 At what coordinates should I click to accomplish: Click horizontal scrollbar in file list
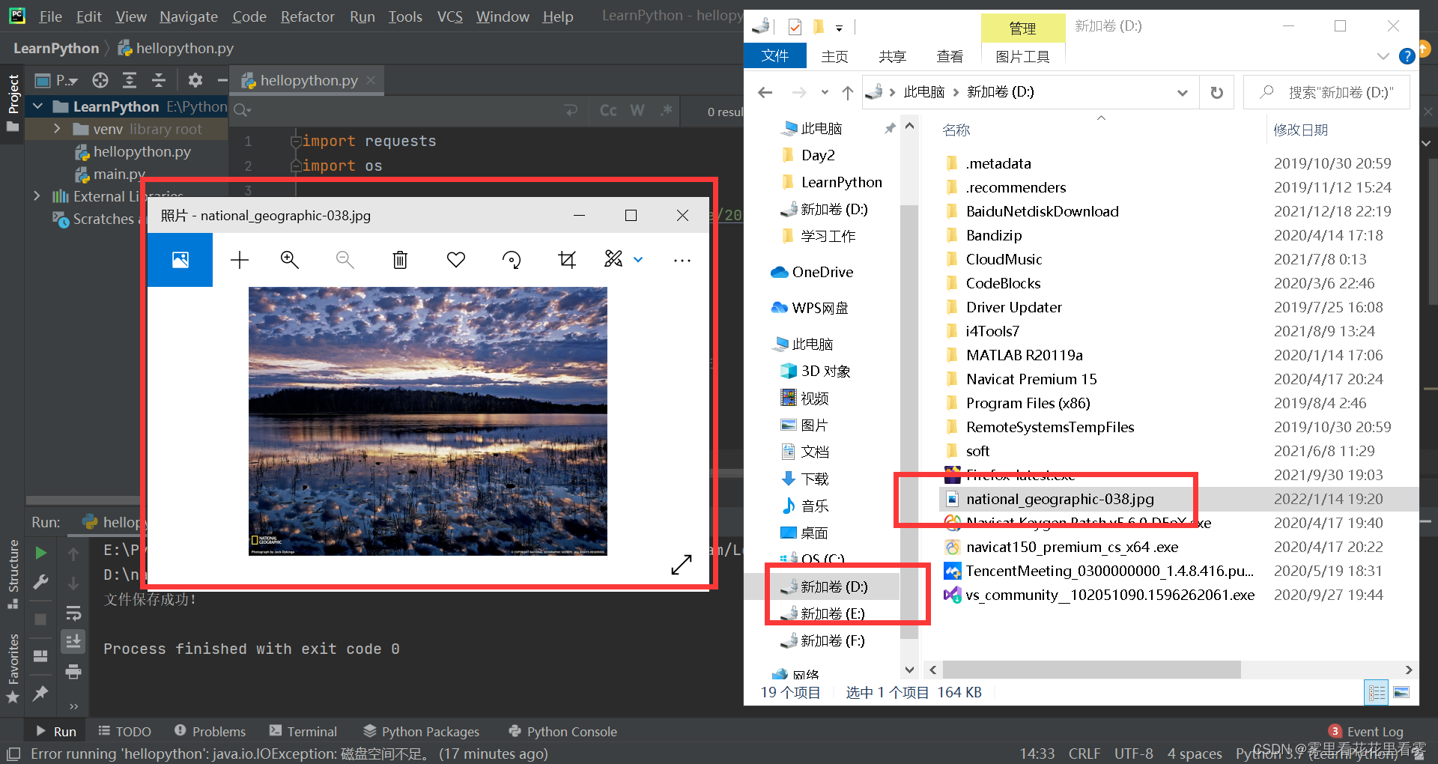pyautogui.click(x=1091, y=670)
